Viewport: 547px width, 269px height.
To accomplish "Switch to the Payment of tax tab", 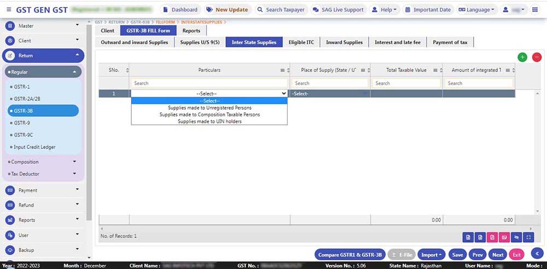I will [x=450, y=42].
